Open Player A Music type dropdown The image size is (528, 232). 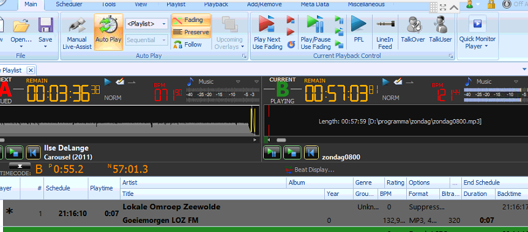pos(238,81)
